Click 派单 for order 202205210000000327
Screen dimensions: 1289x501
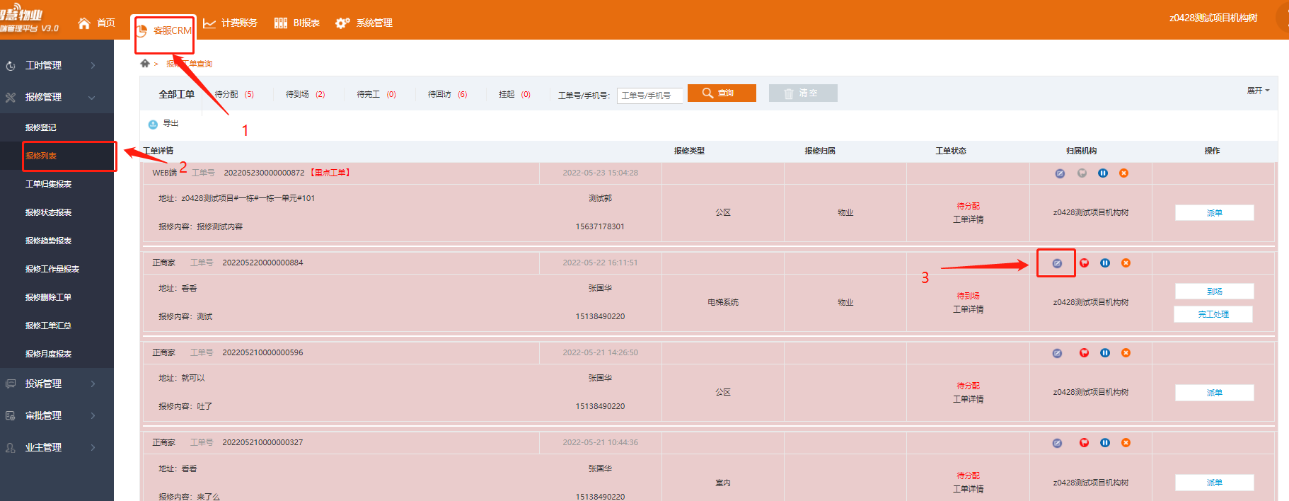coord(1215,483)
